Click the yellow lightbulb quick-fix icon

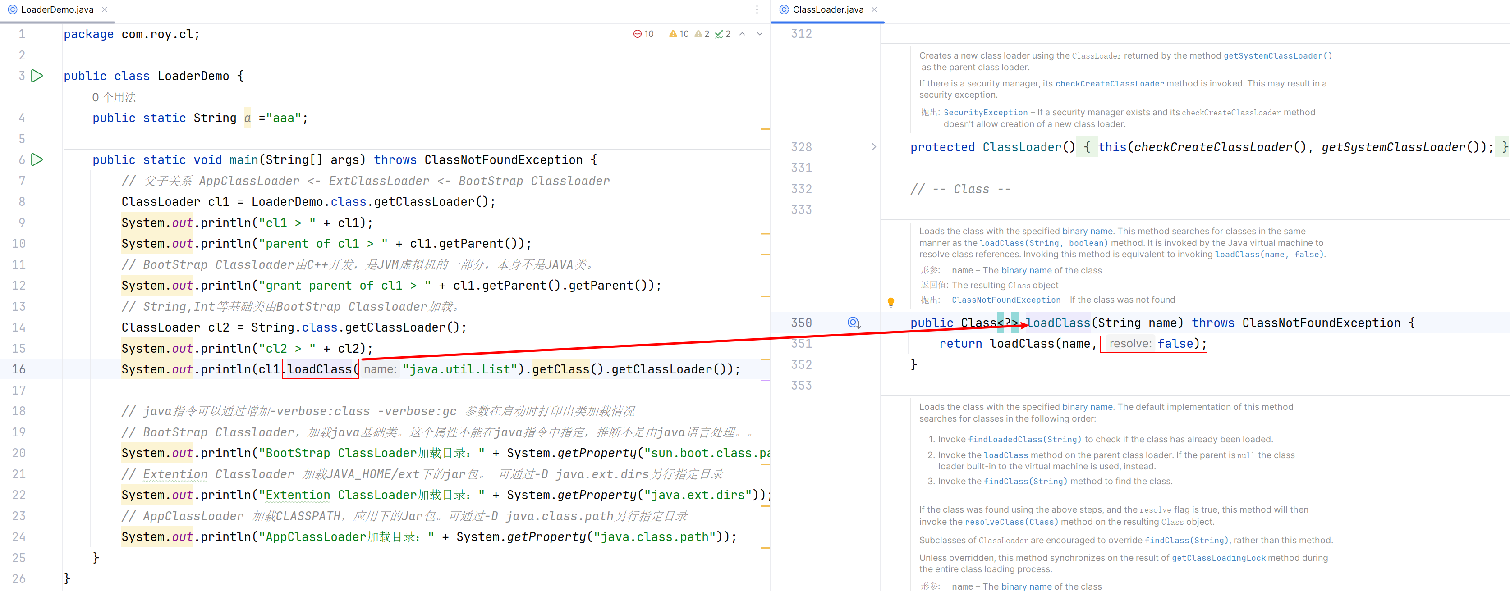[890, 302]
